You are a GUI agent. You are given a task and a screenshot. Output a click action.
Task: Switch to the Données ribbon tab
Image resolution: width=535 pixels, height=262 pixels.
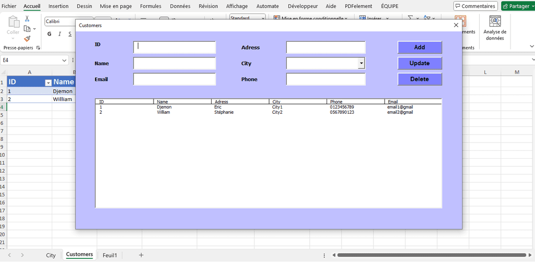(x=180, y=6)
